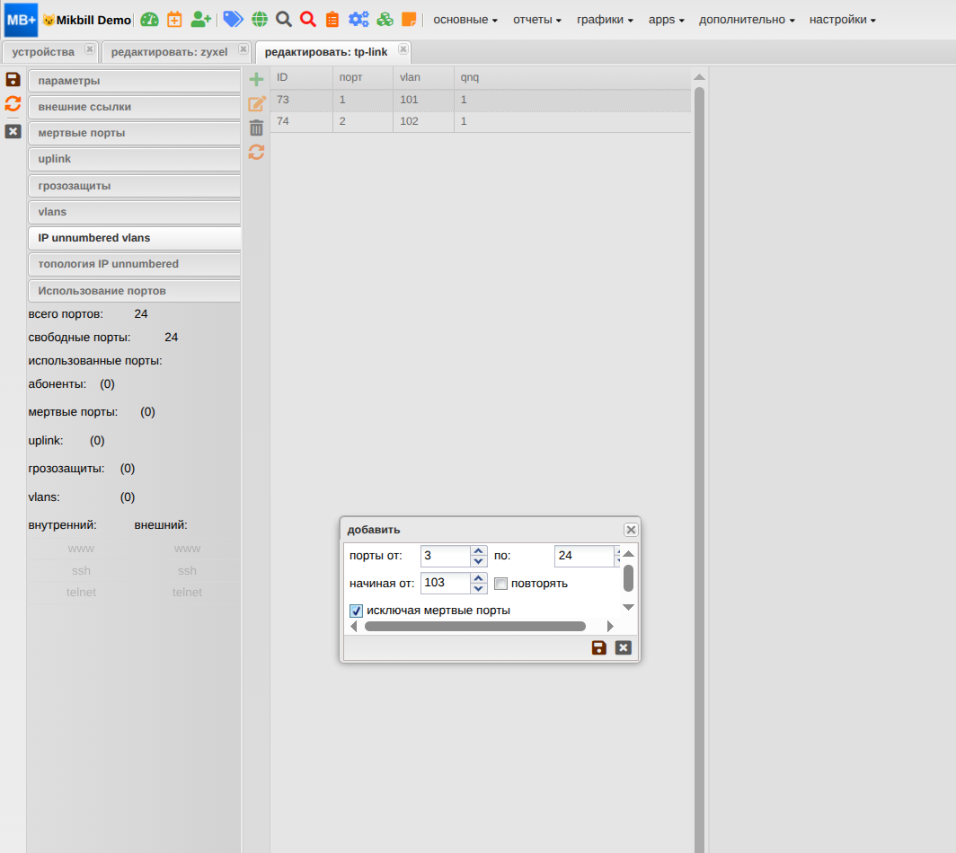The width and height of the screenshot is (956, 853).
Task: Click the black magnifier search icon
Action: click(284, 20)
